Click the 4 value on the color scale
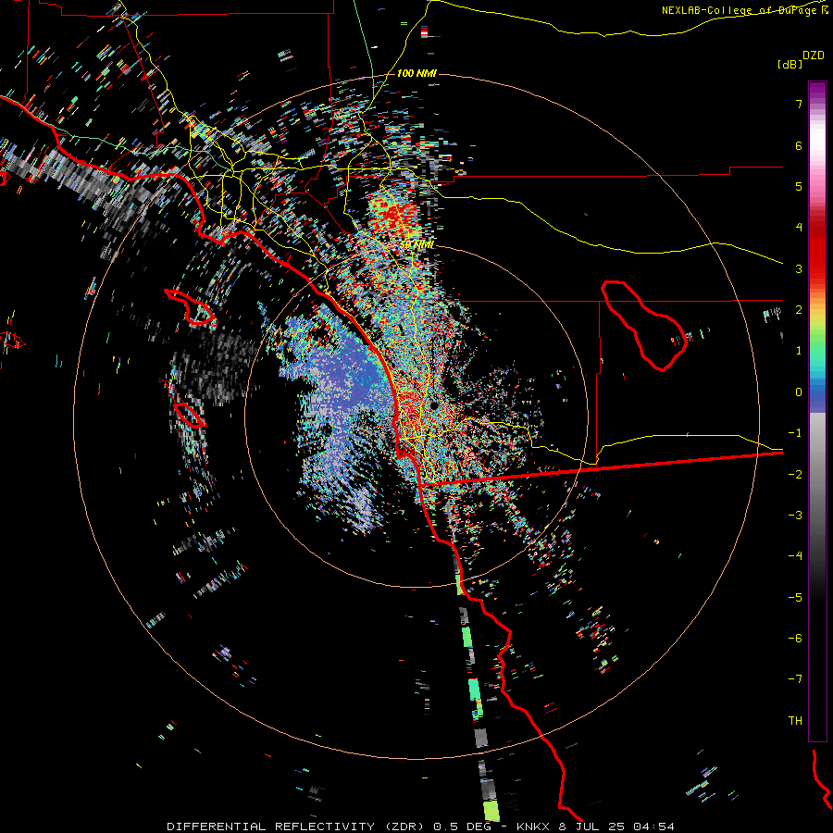 click(x=799, y=228)
